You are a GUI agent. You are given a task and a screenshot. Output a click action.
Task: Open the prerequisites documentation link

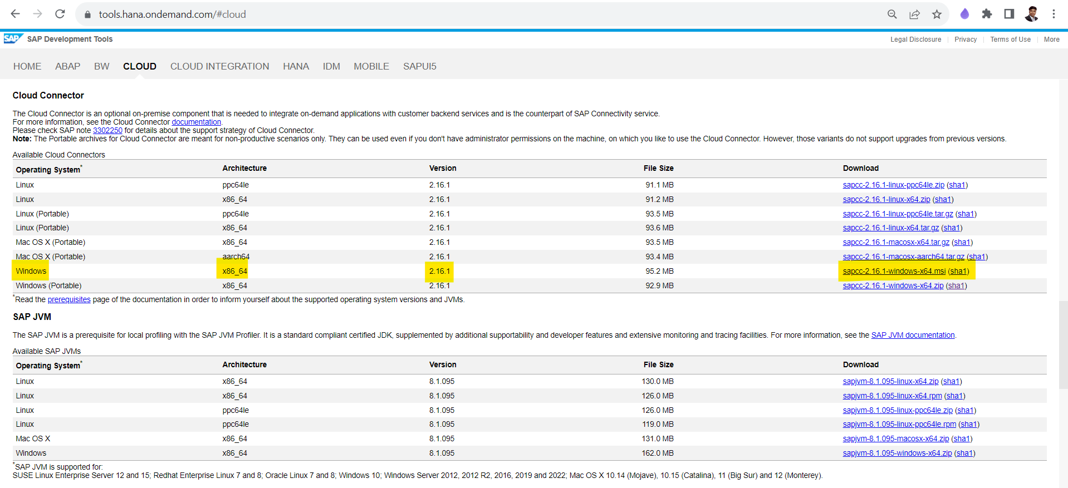tap(69, 299)
